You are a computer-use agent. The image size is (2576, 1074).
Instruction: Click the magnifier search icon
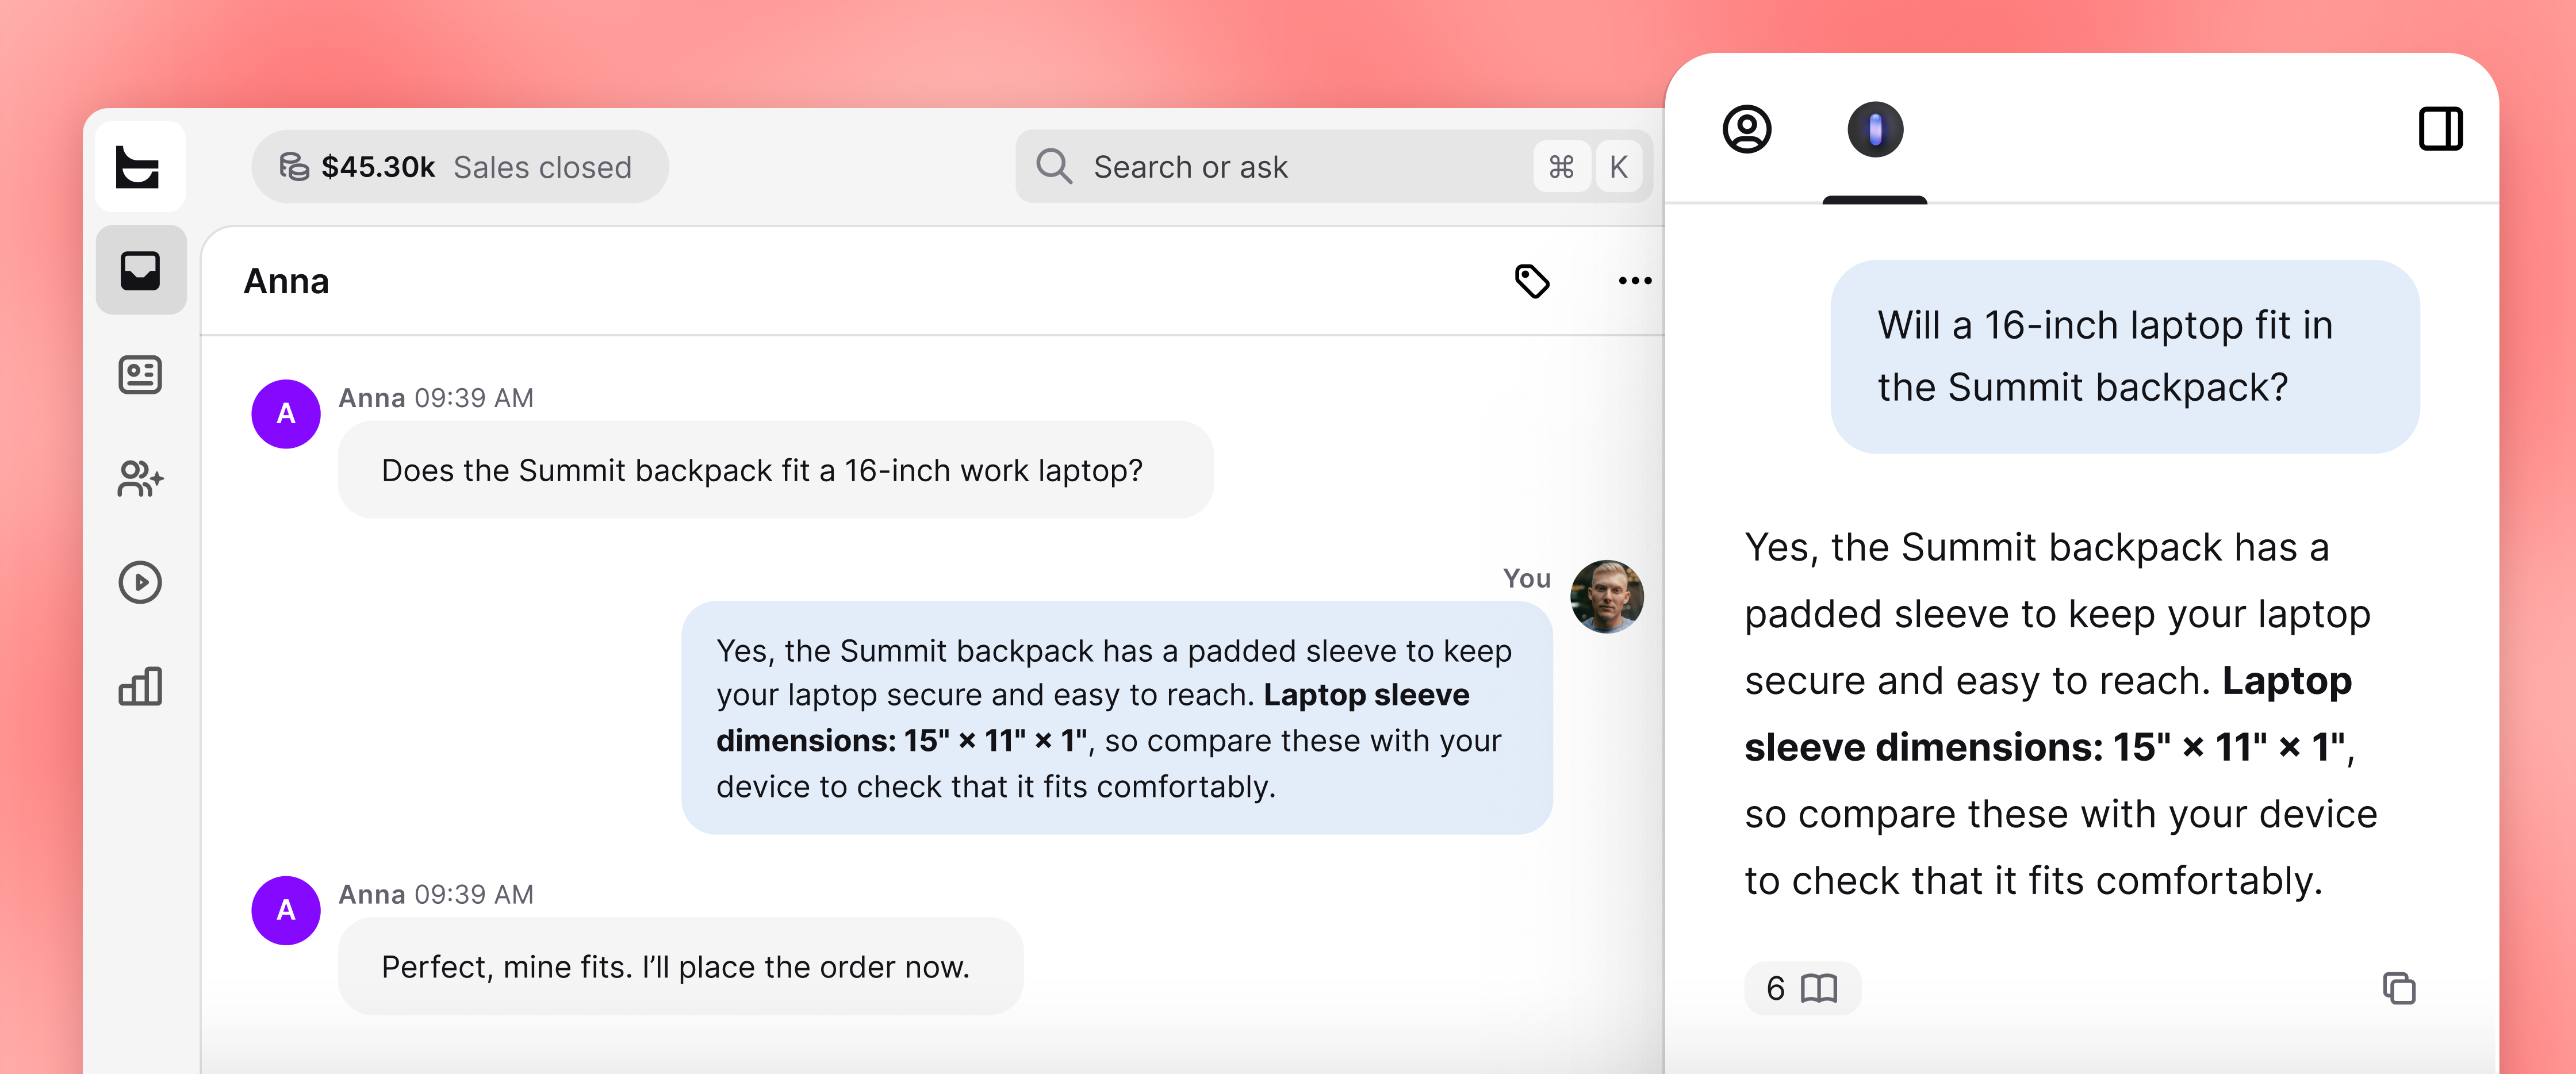pos(1054,166)
